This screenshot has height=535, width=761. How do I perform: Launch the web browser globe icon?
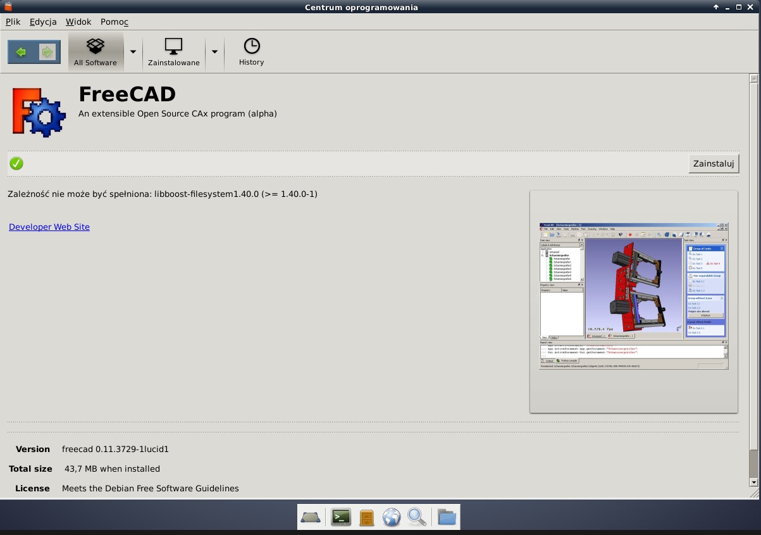pos(392,517)
